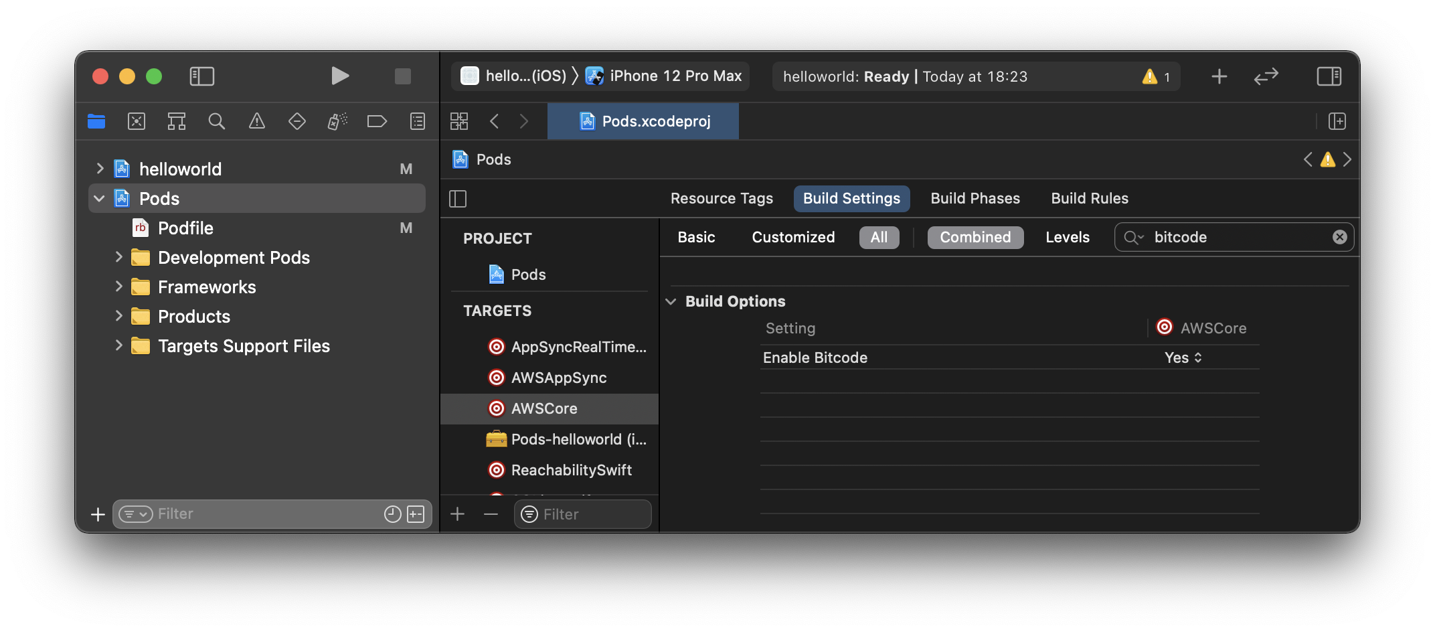The image size is (1435, 632).
Task: Jump to the next issue
Action: coord(1347,159)
